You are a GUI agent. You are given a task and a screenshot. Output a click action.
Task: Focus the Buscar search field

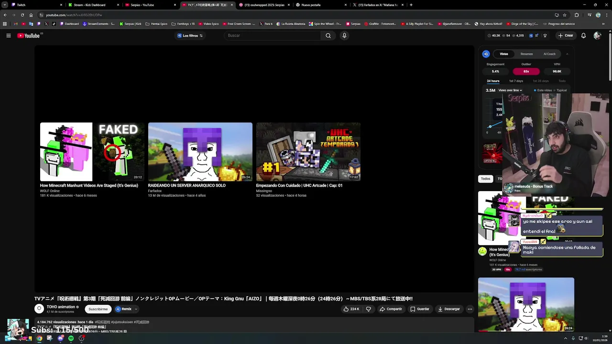(x=273, y=35)
